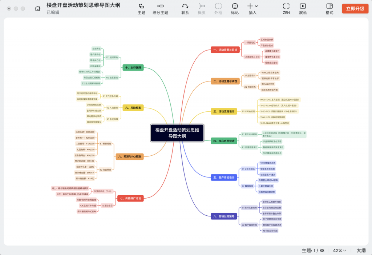Select topic 七、传播推广计划
372x255 pixels.
(x=130, y=198)
